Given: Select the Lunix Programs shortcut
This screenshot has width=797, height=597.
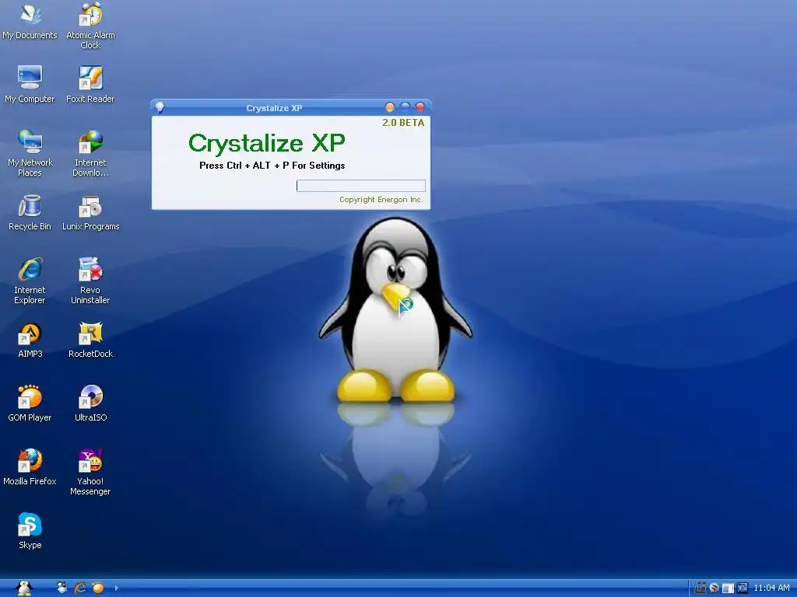Looking at the screenshot, I should coord(90,212).
